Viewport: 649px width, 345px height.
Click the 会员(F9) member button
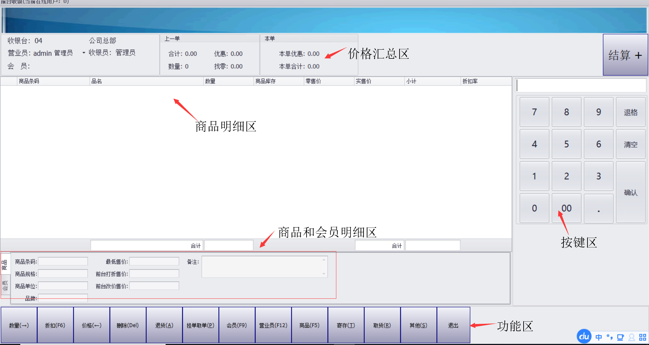[x=237, y=325]
